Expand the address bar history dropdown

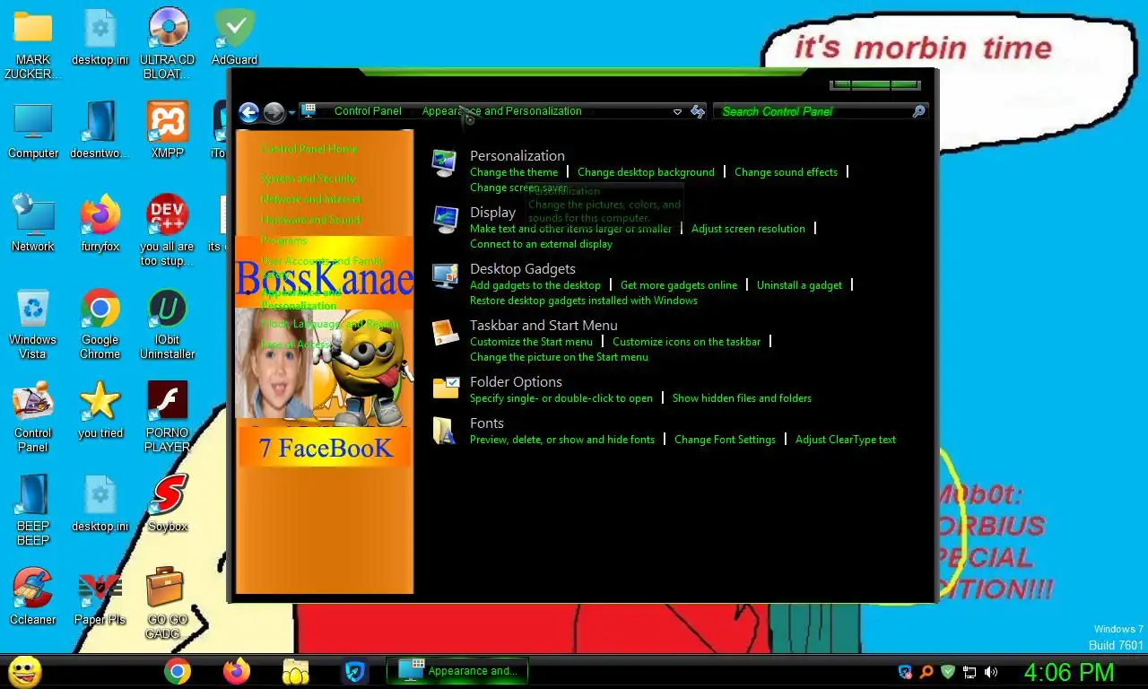(x=677, y=112)
